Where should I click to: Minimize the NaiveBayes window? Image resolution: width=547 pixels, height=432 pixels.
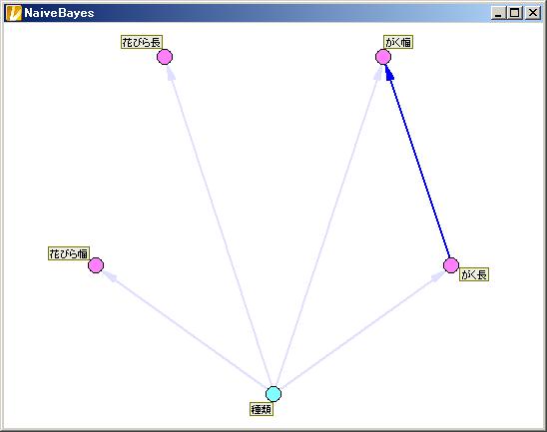click(498, 13)
